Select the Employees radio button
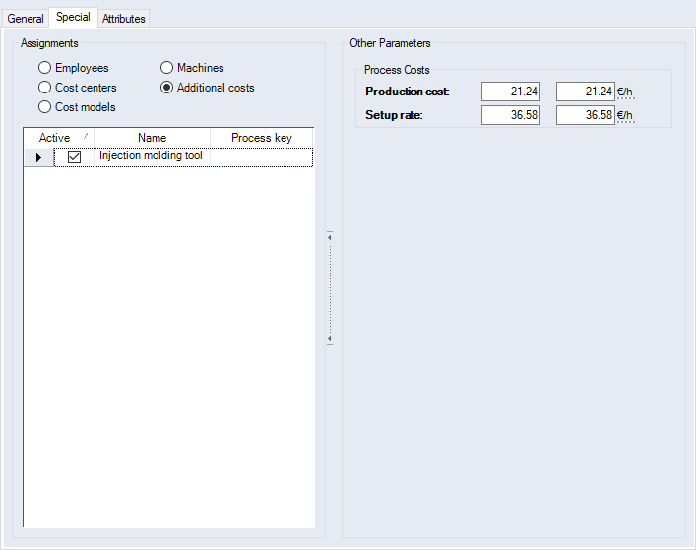 pyautogui.click(x=44, y=68)
